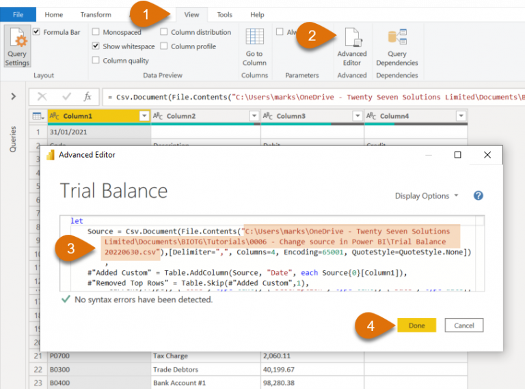525x389 pixels.
Task: Confirm formula with checkmark icon
Action: pos(66,97)
